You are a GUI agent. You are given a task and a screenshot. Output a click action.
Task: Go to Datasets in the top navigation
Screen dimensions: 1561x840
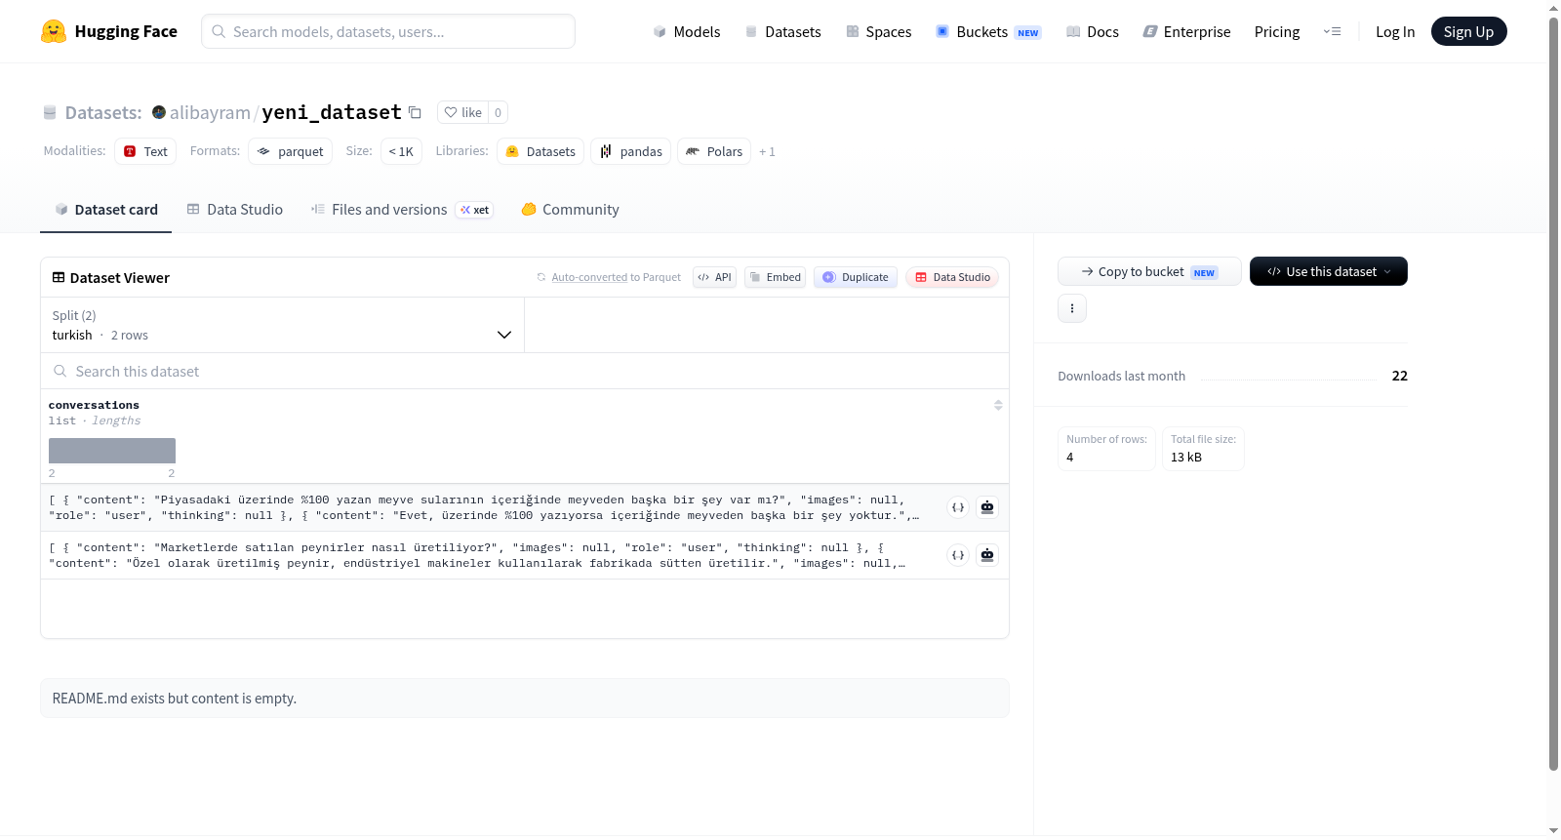pos(783,31)
